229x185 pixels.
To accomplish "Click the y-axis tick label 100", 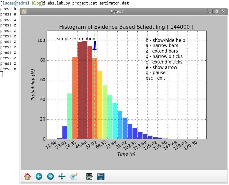I will coord(41,41).
